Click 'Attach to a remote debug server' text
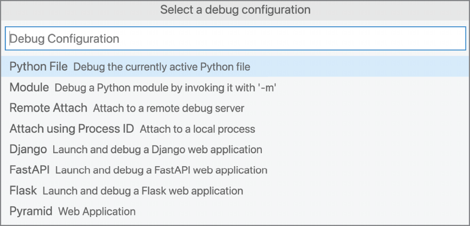The image size is (470, 226). pos(168,108)
